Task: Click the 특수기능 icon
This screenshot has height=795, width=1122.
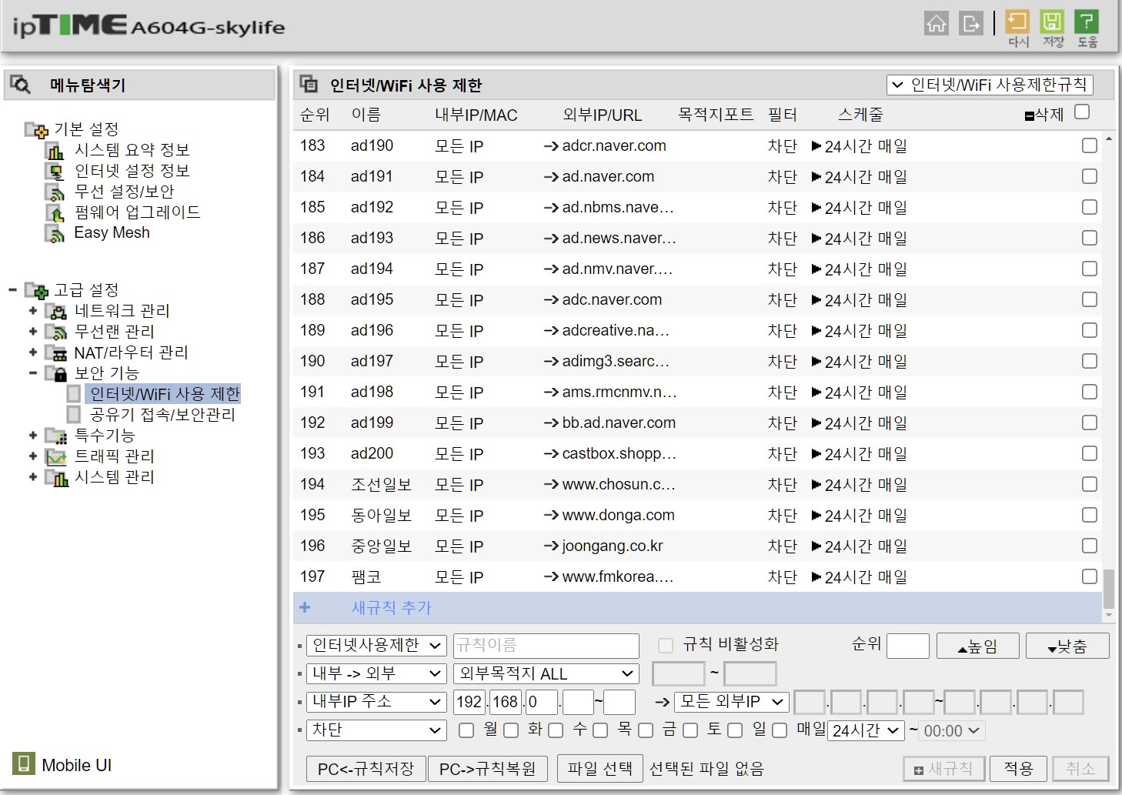Action: click(x=56, y=436)
